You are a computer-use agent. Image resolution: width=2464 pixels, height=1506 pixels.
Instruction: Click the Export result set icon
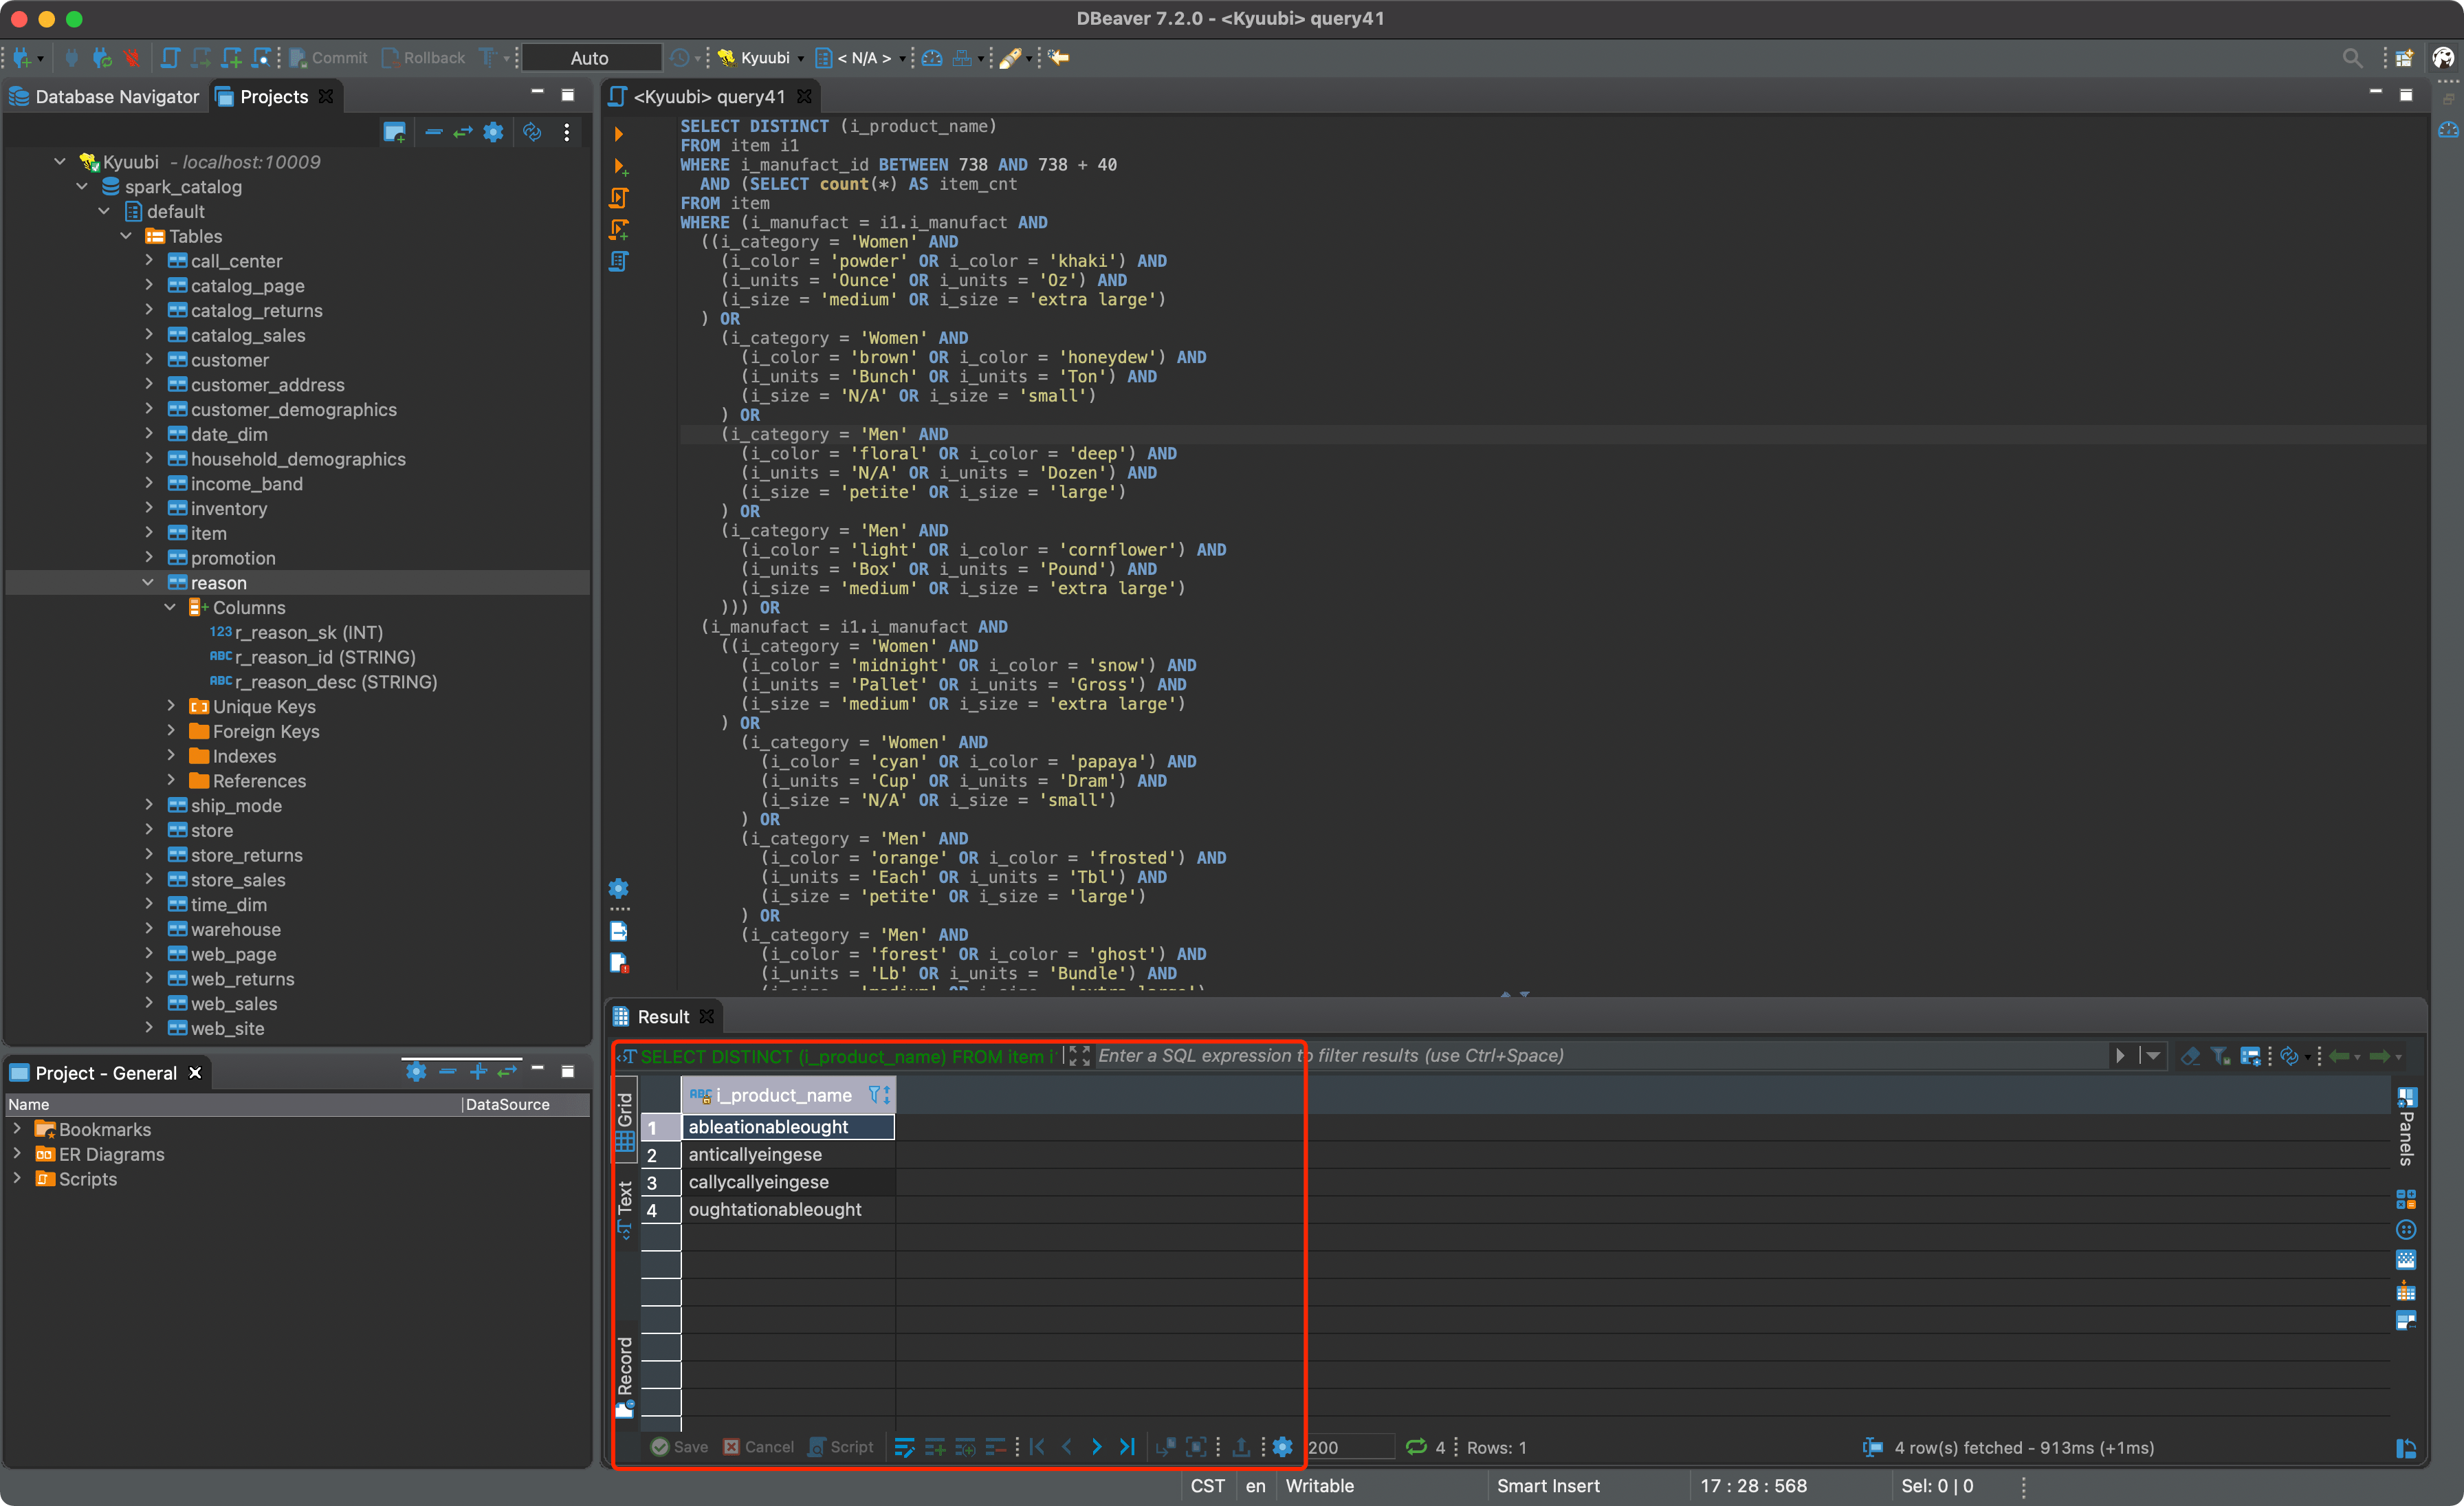1241,1447
